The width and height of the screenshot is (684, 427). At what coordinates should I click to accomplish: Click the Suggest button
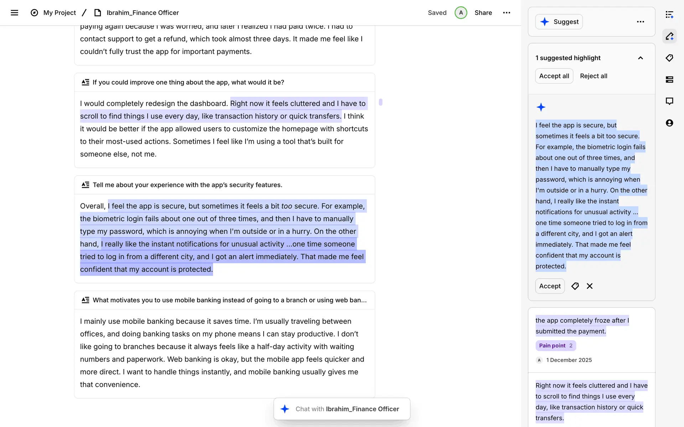pos(559,22)
